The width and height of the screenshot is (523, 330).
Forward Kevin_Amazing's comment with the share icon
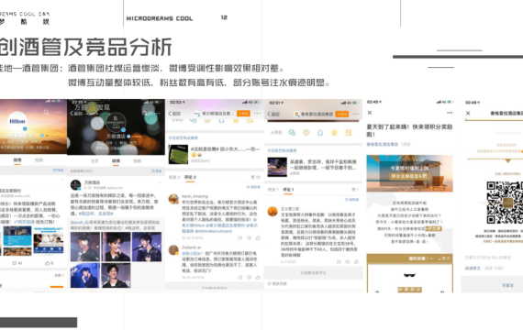pos(239,237)
